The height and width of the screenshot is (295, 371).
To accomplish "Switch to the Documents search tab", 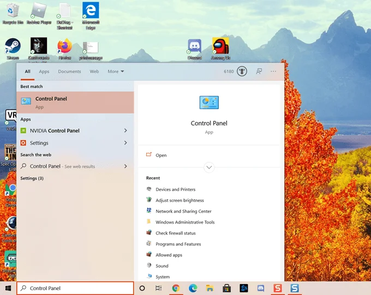I will pos(69,71).
